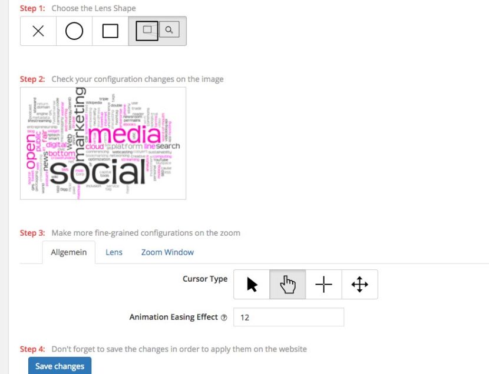This screenshot has width=489, height=374.
Task: Pick the arrow cursor type
Action: (252, 285)
